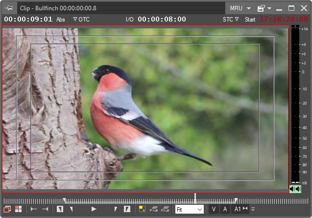The image size is (312, 218).
Task: Toggle the Abs timecode mode label
Action: click(x=61, y=20)
